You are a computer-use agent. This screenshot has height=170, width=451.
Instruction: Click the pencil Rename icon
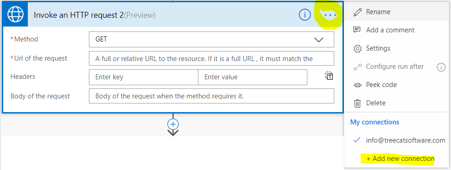click(x=358, y=12)
